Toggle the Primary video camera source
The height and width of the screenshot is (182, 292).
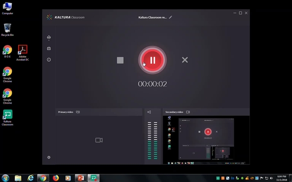pos(78,112)
